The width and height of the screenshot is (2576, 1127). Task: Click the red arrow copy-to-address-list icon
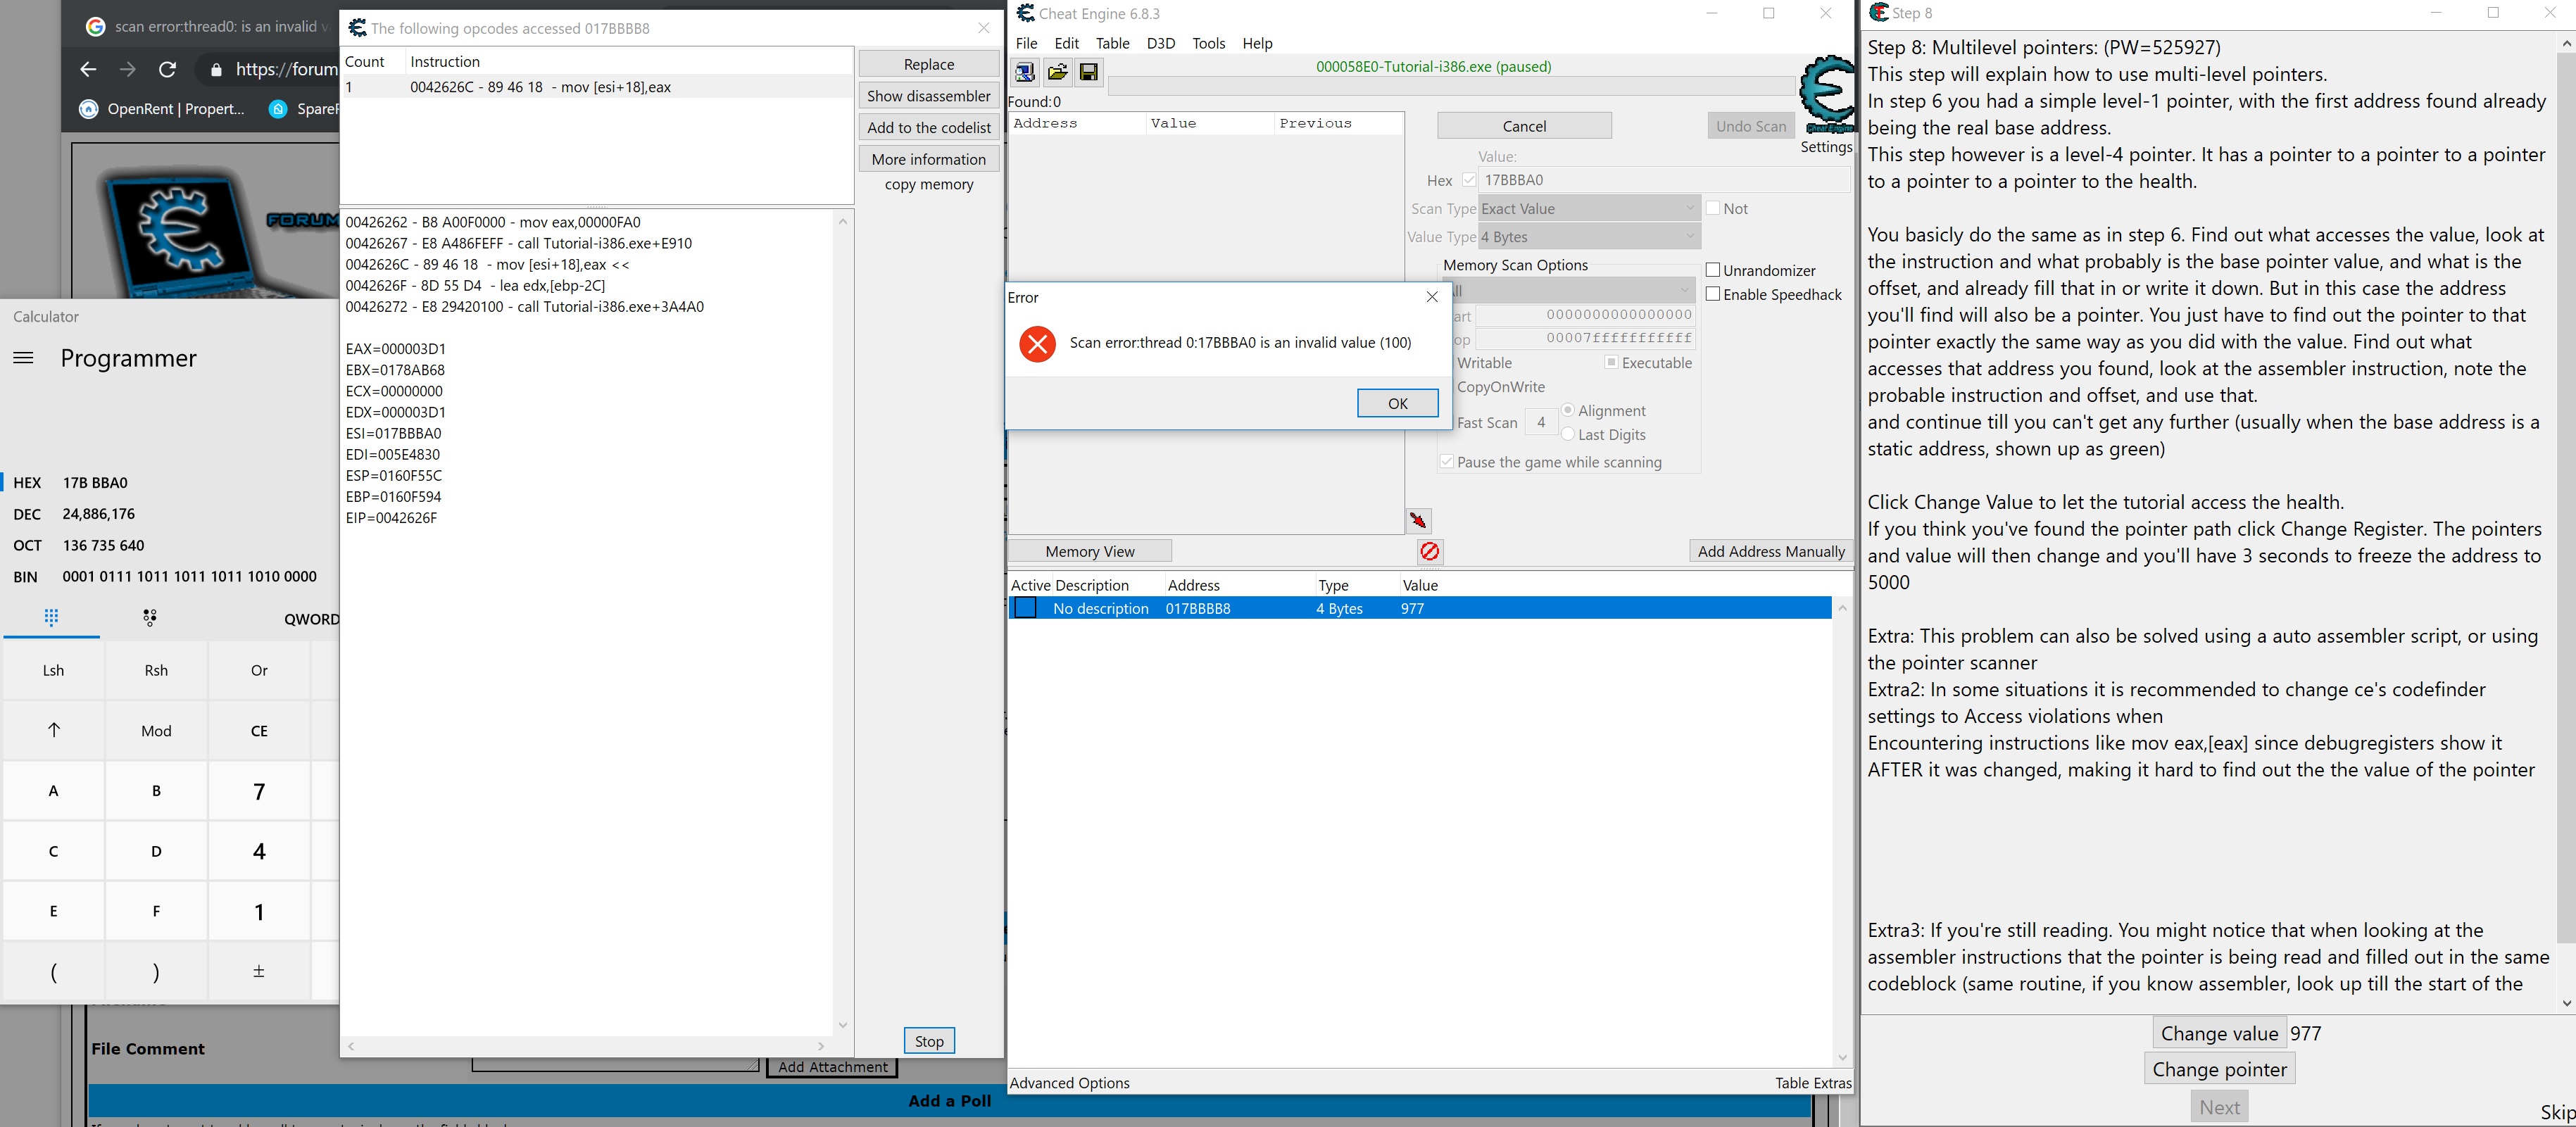pos(1418,520)
